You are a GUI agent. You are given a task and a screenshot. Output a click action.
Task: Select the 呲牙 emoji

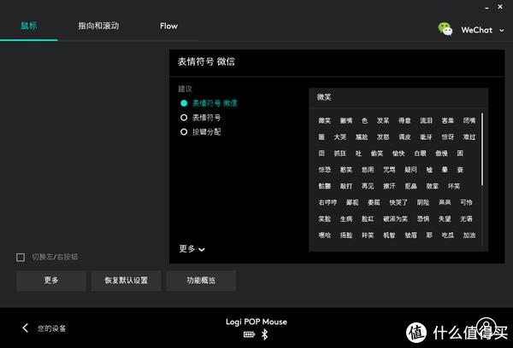[x=426, y=137]
